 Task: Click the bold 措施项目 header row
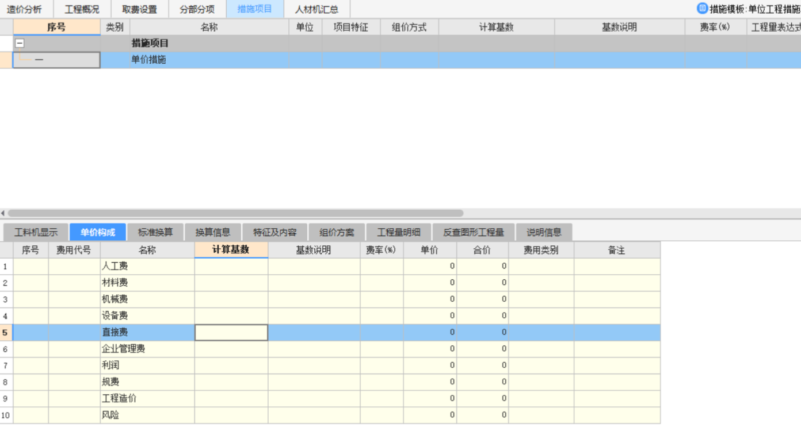(x=401, y=43)
